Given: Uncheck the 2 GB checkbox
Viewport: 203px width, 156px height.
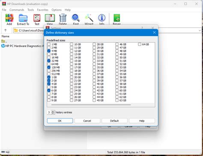Looking at the screenshot, I should tap(49, 80).
